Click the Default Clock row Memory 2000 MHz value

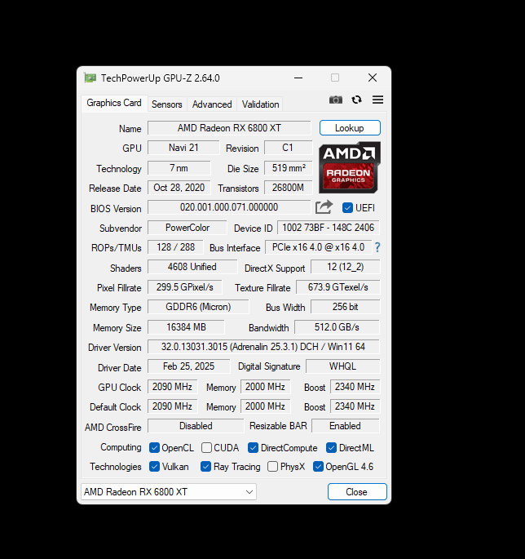coord(265,406)
